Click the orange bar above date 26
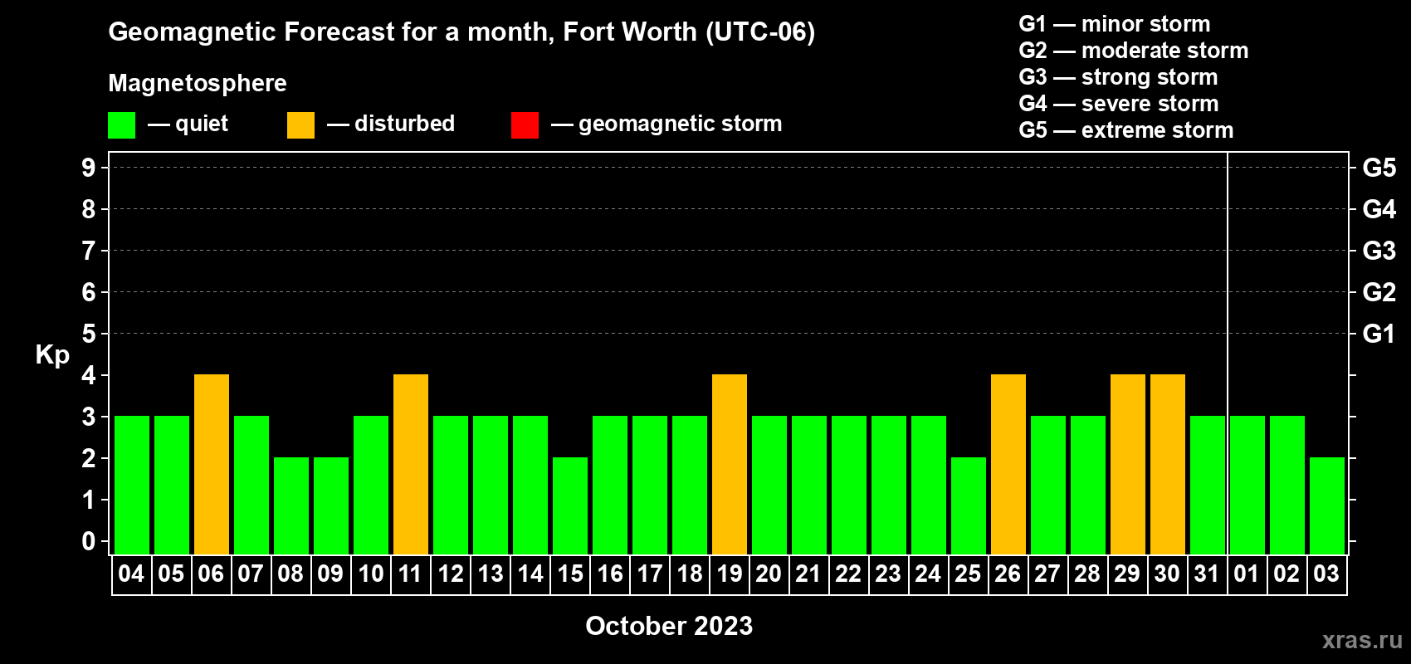Image resolution: width=1411 pixels, height=664 pixels. point(1008,465)
